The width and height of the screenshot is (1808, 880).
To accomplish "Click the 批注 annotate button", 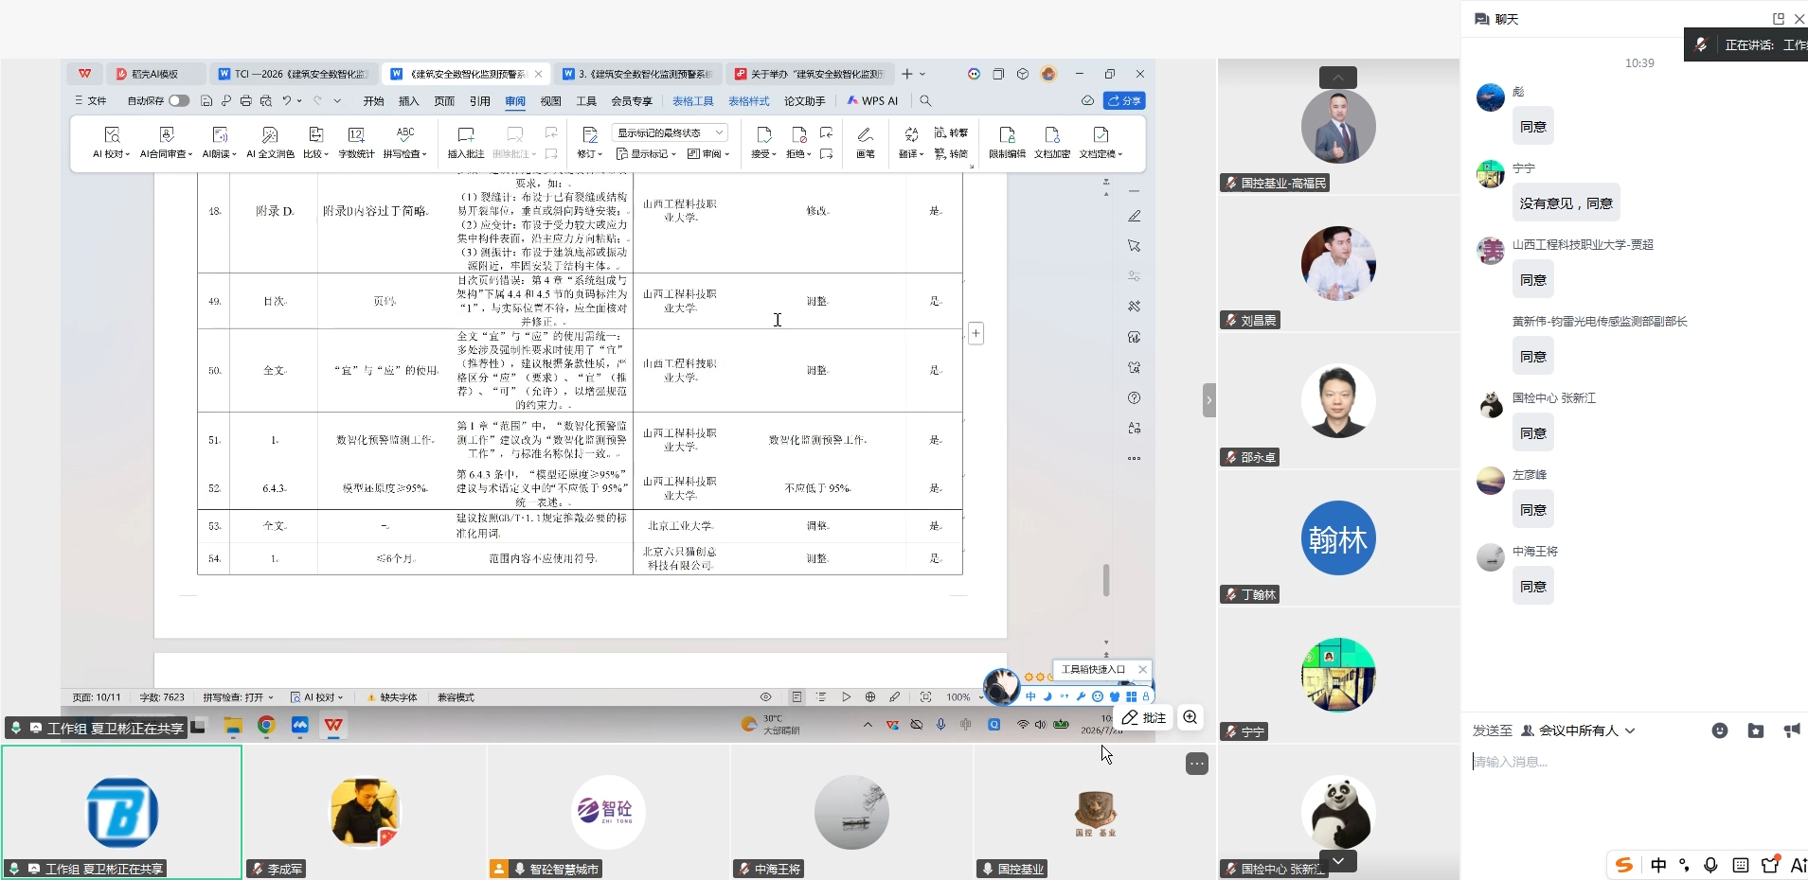I will (x=1144, y=718).
